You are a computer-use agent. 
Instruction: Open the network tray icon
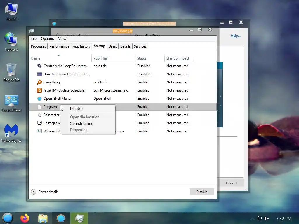click(259, 218)
